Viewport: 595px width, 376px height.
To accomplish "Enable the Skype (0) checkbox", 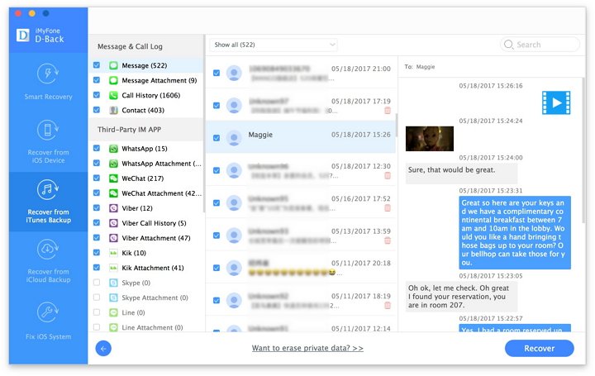I will (x=97, y=283).
